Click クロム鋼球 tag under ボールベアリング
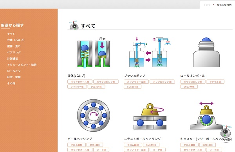The height and width of the screenshot is (152, 235). (77, 145)
